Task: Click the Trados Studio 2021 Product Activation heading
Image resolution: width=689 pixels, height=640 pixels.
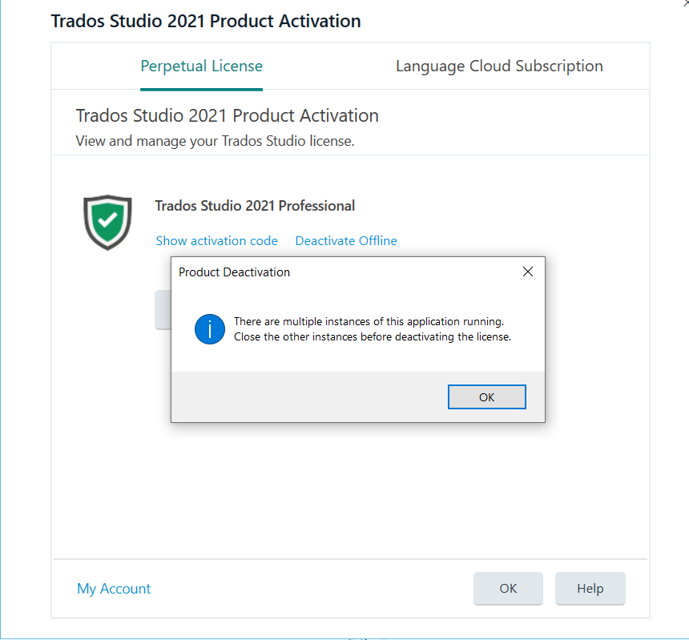Action: [206, 21]
